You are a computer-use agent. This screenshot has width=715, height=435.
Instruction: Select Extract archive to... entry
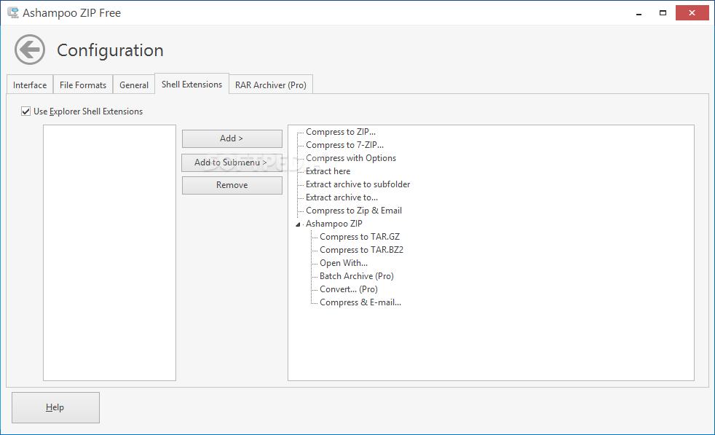(x=341, y=197)
